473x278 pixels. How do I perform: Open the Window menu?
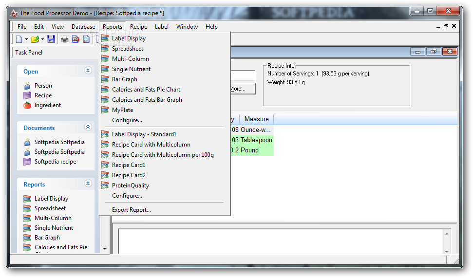[187, 27]
